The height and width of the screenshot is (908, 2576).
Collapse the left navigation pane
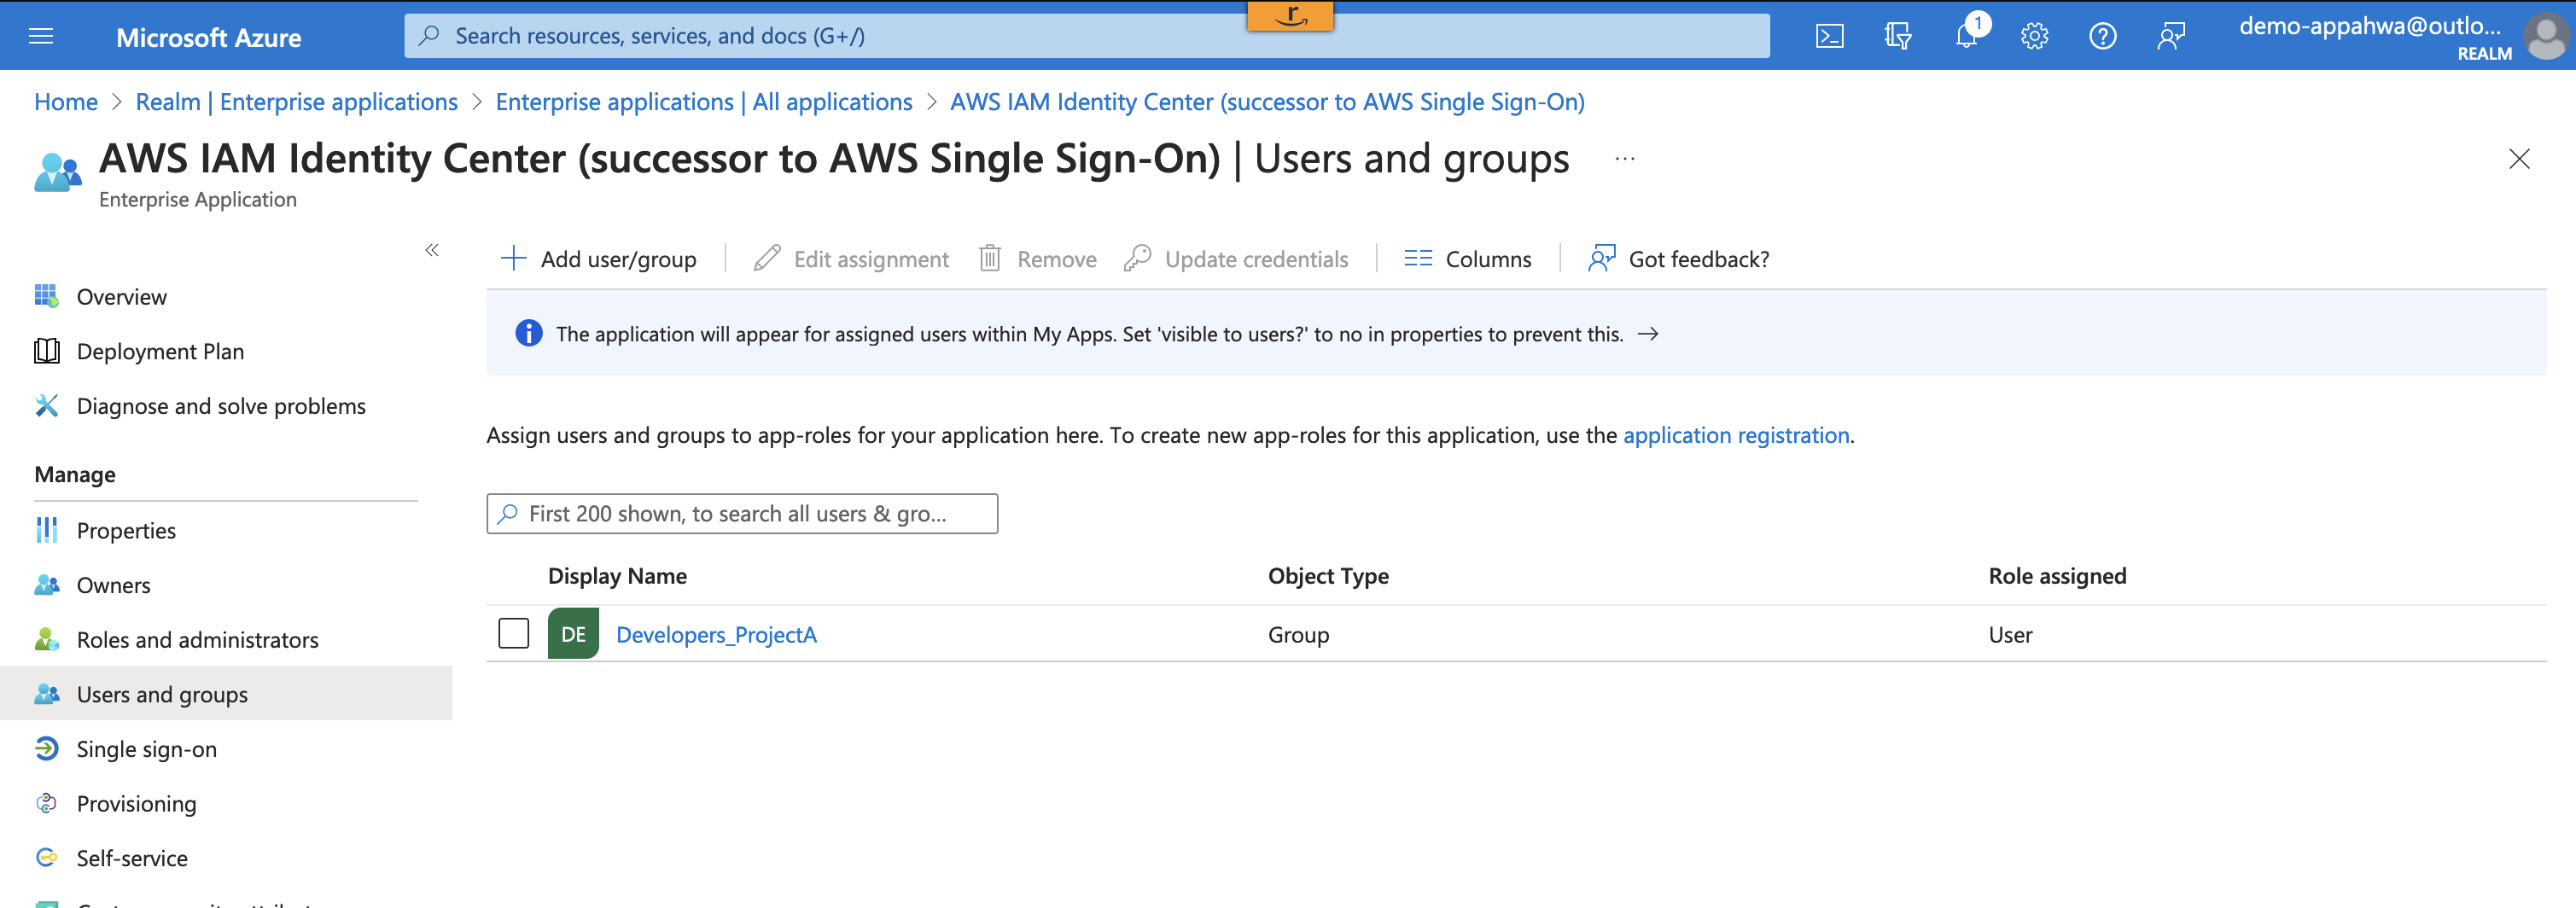click(x=432, y=251)
